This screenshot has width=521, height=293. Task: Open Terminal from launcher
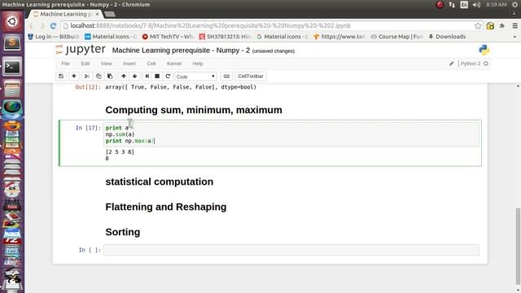(x=12, y=67)
